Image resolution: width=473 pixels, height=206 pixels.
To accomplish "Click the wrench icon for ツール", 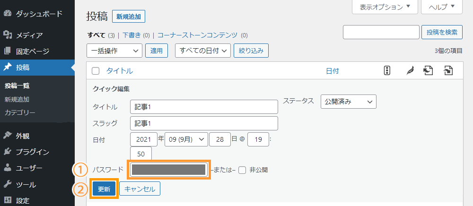I will (x=8, y=184).
